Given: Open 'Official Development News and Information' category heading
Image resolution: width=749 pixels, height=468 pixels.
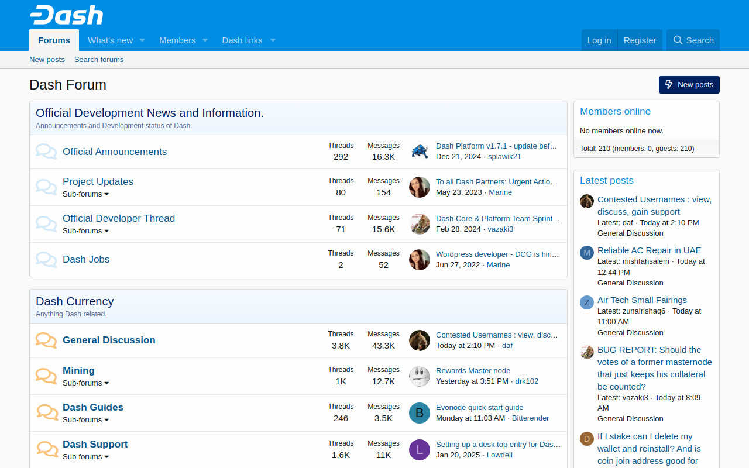Looking at the screenshot, I should 150,113.
